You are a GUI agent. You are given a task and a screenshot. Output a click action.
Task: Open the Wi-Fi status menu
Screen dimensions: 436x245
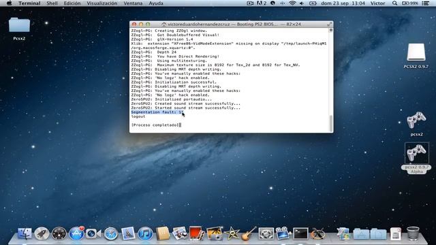pos(292,3)
